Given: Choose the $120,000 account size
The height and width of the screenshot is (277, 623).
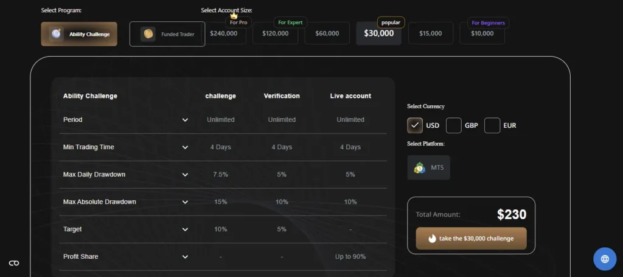Looking at the screenshot, I should pyautogui.click(x=276, y=33).
